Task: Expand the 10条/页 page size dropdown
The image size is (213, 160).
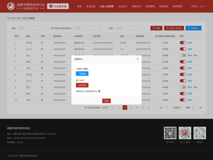Action: [178, 107]
